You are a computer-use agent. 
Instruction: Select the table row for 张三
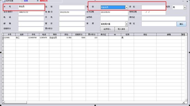[x=94, y=38]
